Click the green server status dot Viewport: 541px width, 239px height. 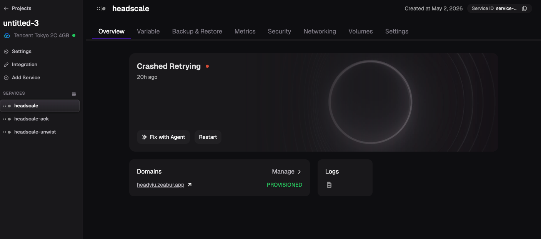[x=74, y=35]
